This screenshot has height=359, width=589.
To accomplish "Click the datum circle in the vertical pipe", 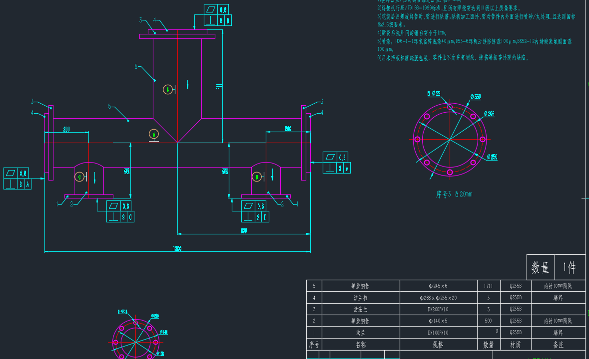I will pyautogui.click(x=168, y=89).
